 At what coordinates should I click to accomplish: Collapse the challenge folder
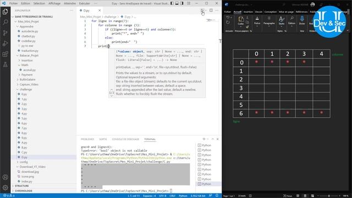(x=26, y=89)
